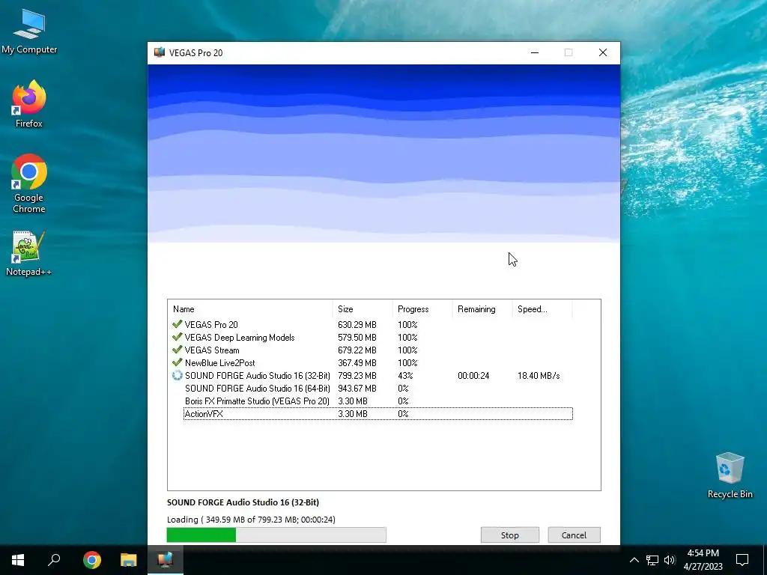
Task: Show hidden system tray icons
Action: (634, 560)
